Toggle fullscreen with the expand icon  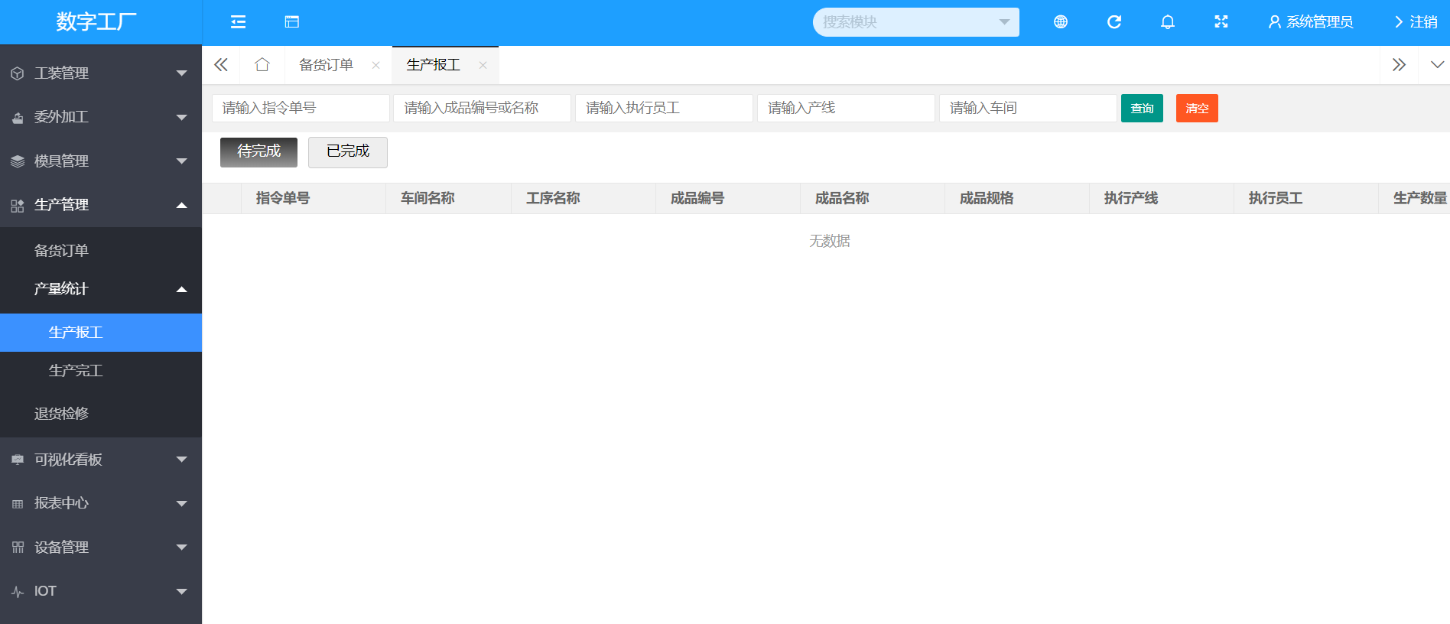pos(1221,22)
